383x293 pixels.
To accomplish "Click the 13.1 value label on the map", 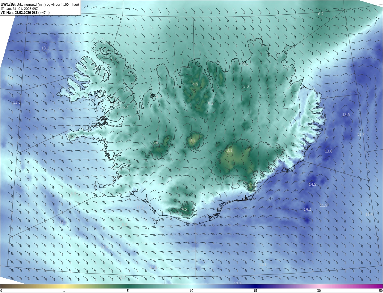I will (45, 48).
